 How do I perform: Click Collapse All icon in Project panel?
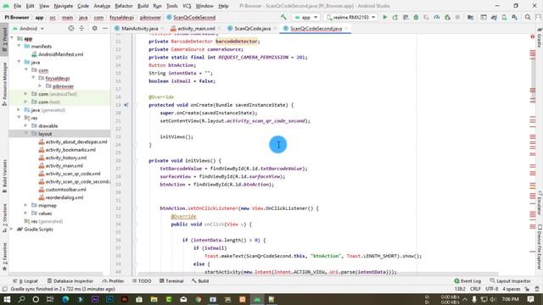coord(81,28)
